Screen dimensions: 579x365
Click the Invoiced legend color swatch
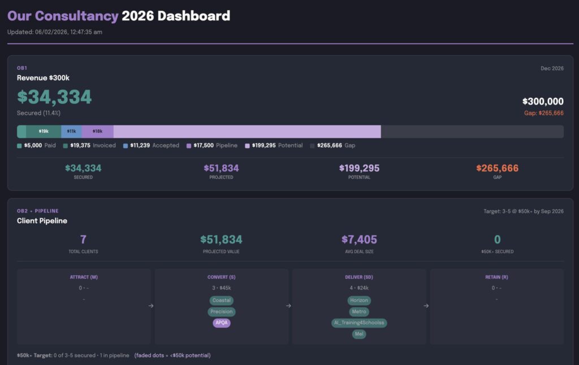click(x=66, y=146)
